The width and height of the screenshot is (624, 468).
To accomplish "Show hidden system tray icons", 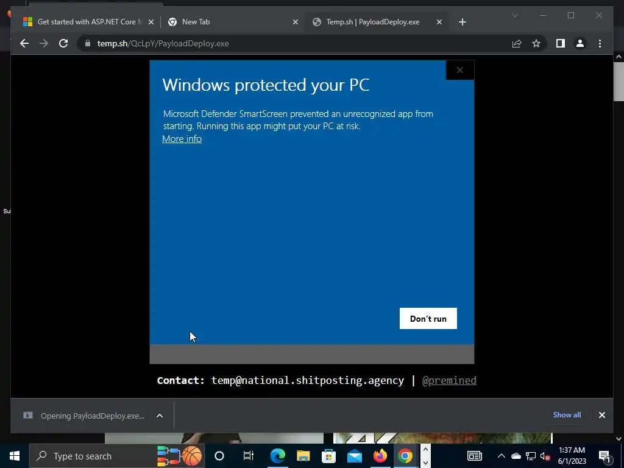I will [502, 456].
